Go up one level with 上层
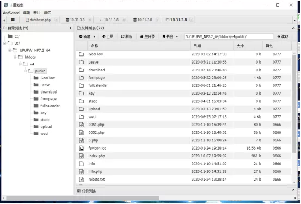Screen dimensions: 301x204 [108, 36]
